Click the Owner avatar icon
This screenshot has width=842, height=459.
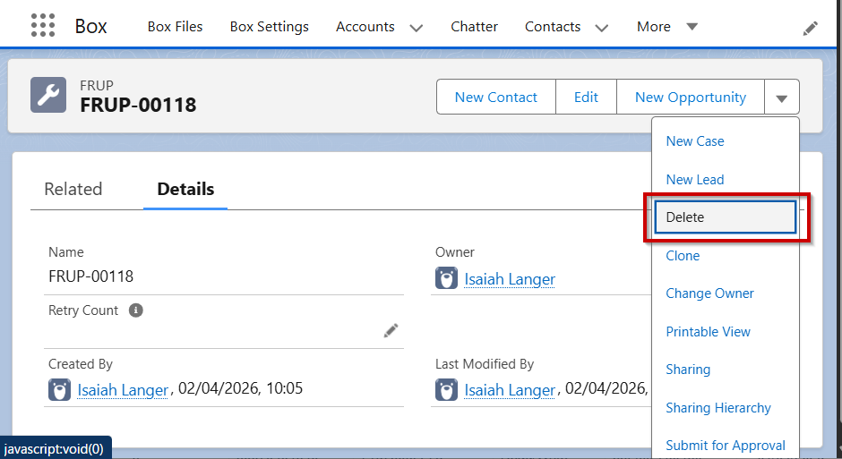[446, 279]
